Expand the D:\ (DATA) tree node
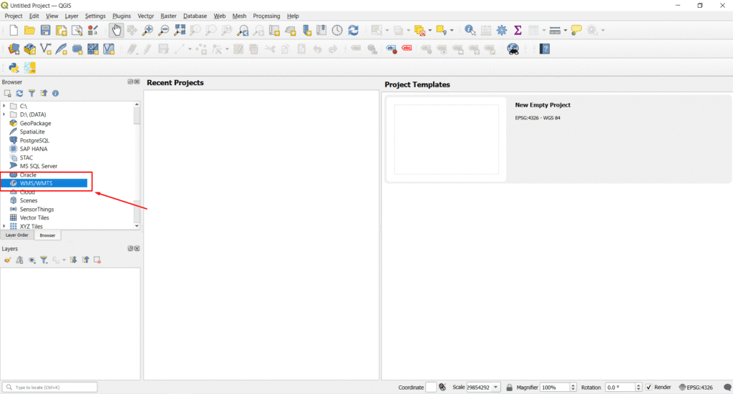This screenshot has height=394, width=733. 4,114
